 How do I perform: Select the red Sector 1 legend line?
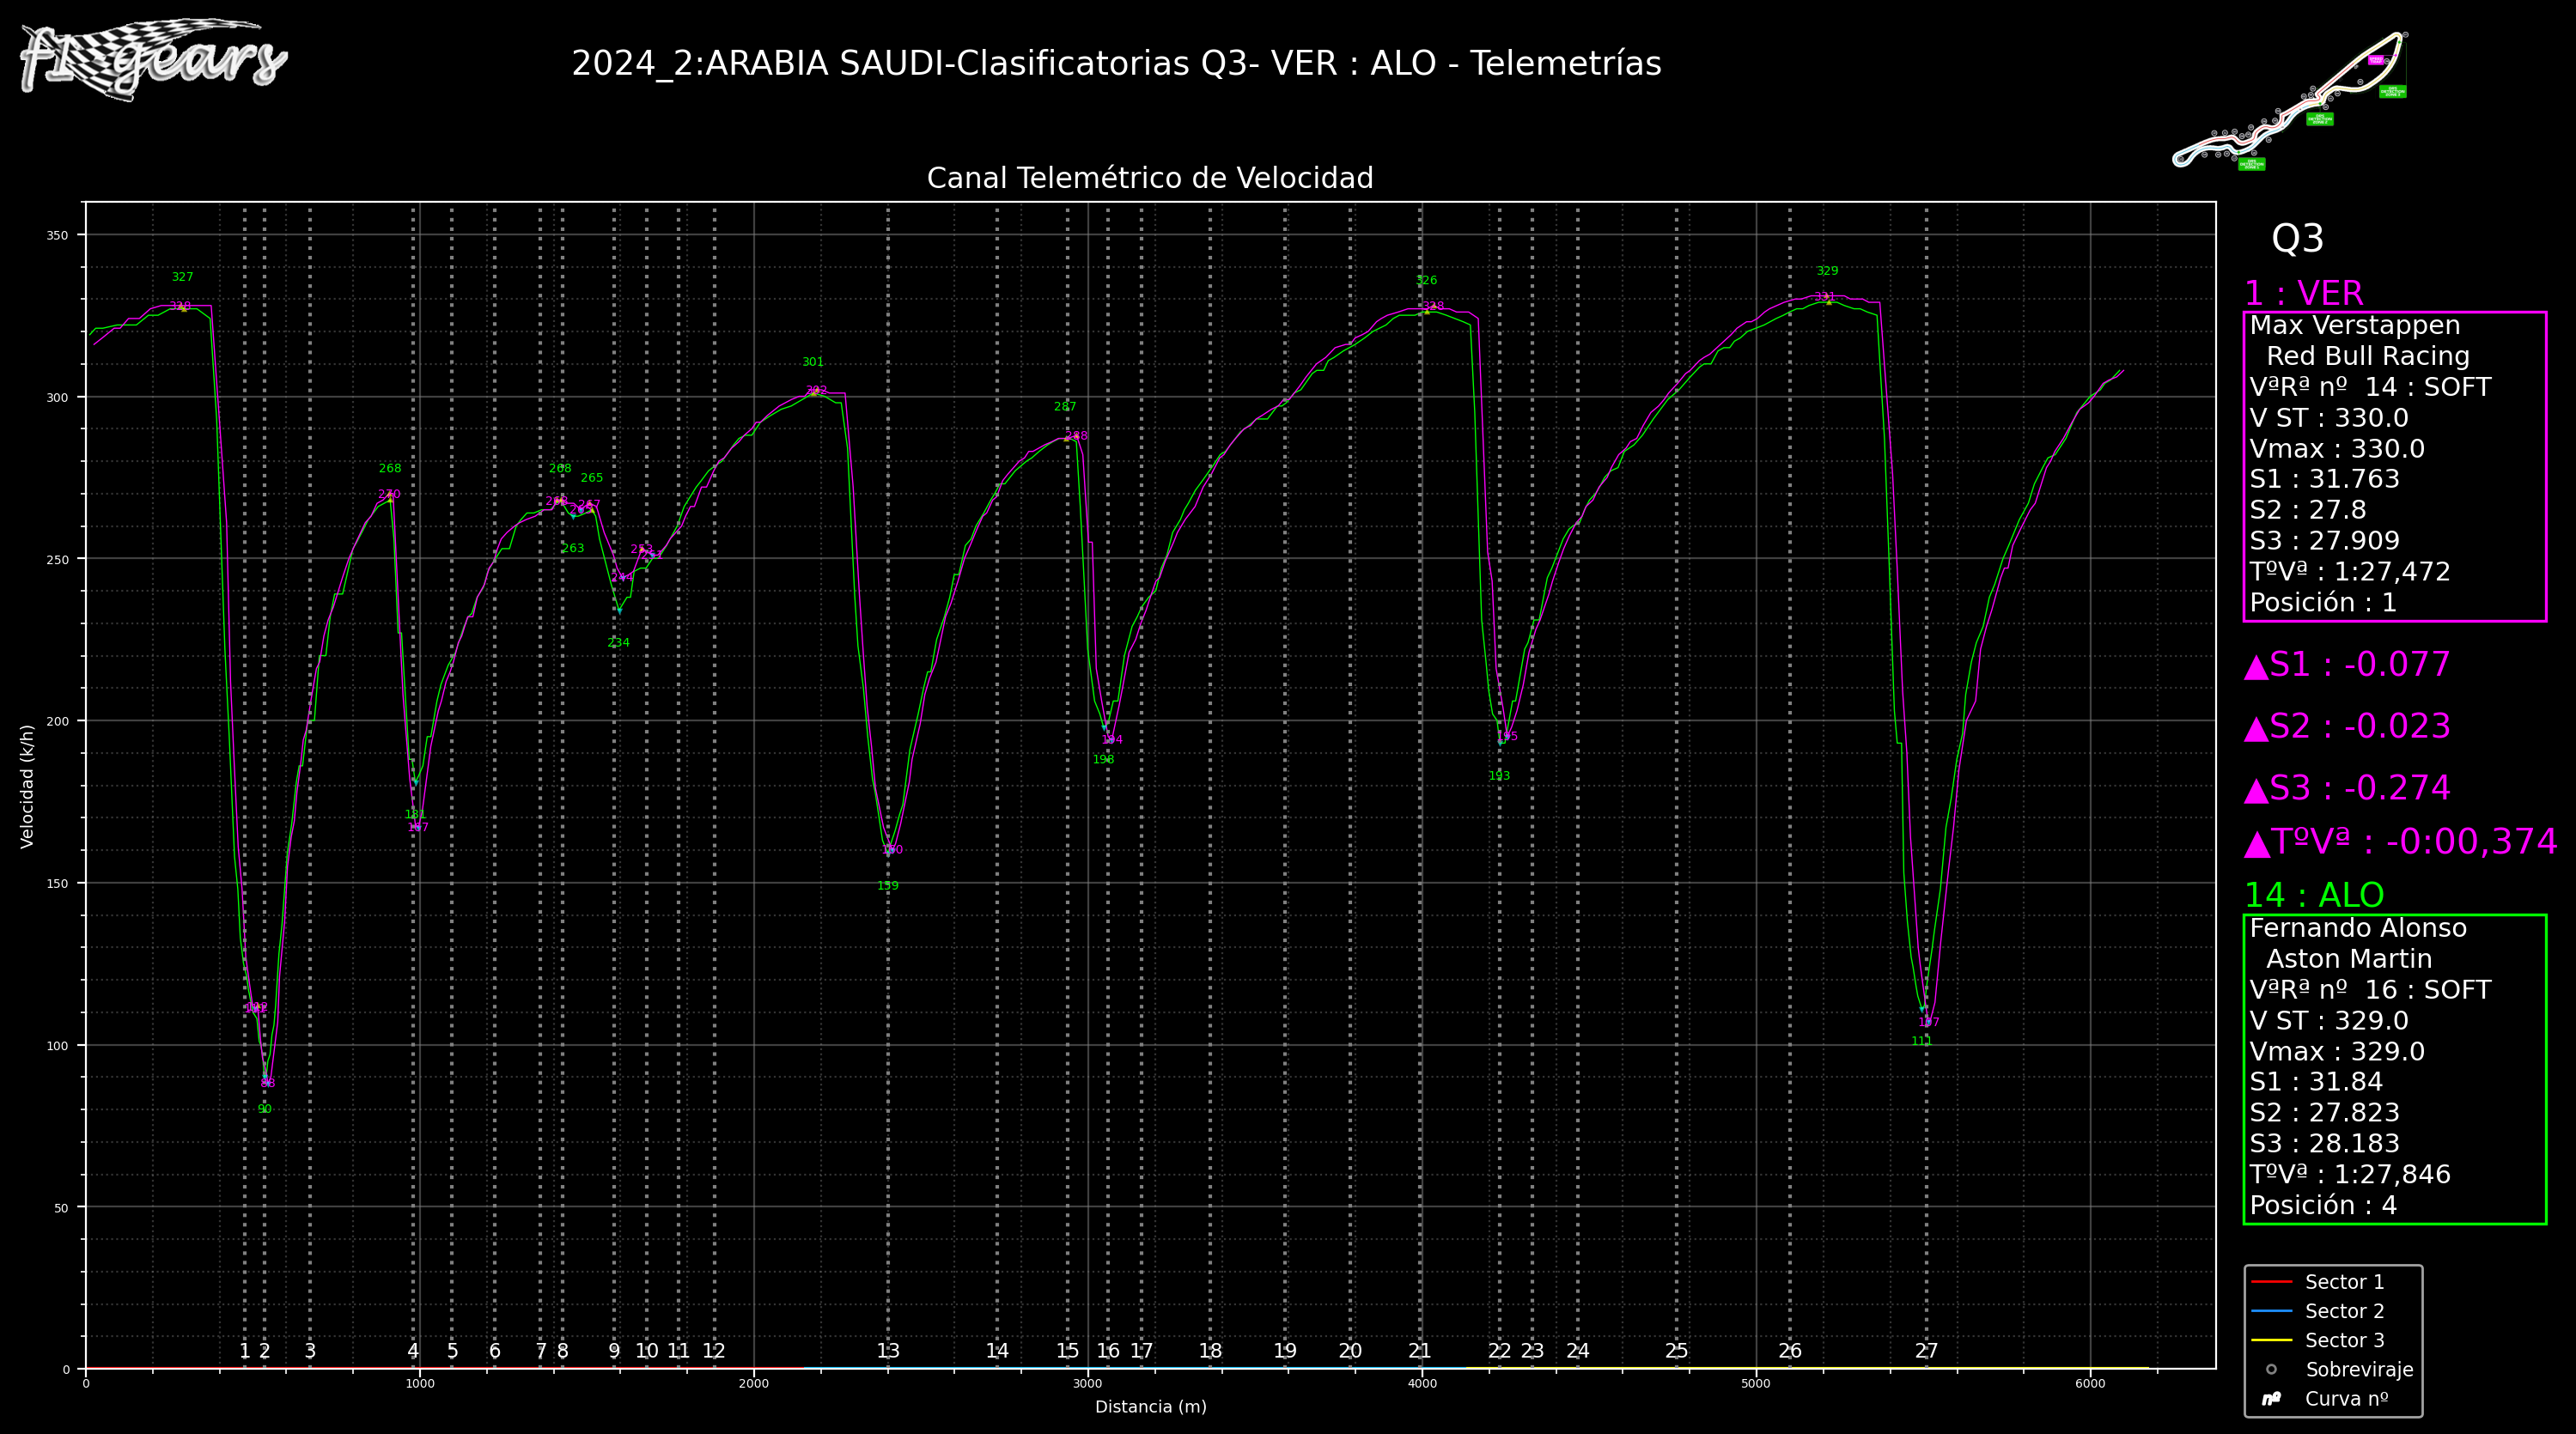(x=2271, y=1282)
